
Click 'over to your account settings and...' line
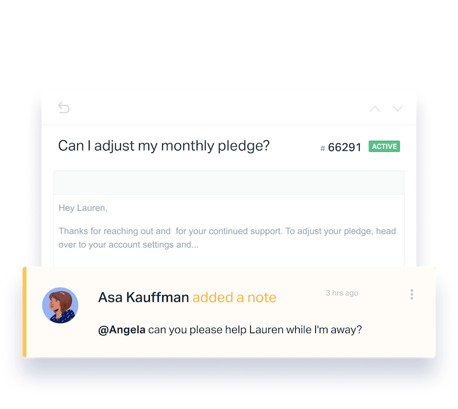coord(129,244)
